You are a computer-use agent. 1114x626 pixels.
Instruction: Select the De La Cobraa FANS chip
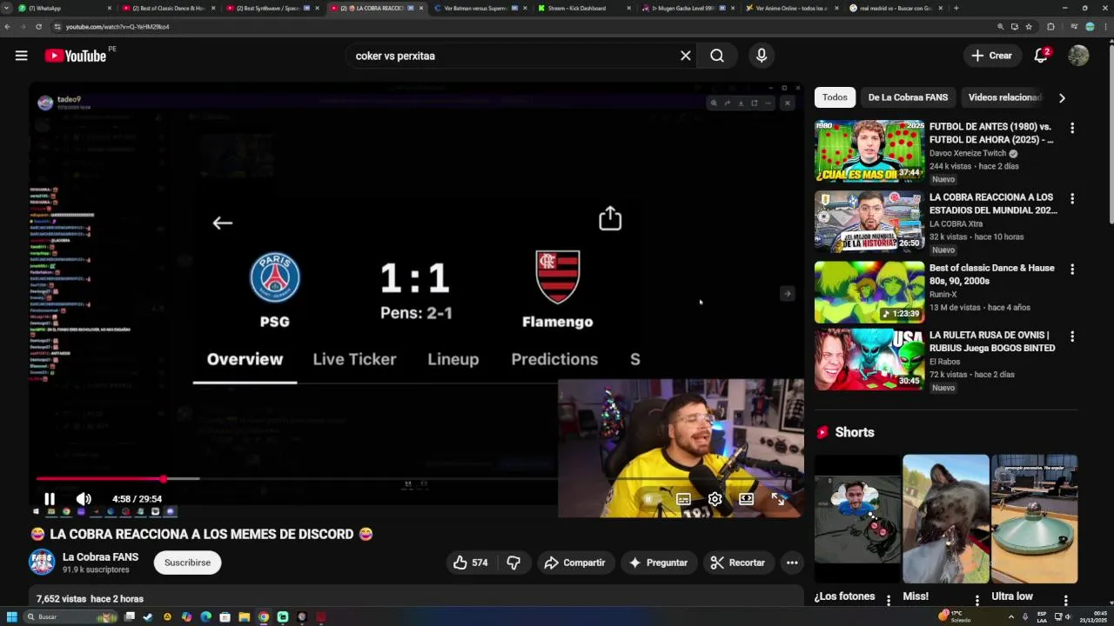click(908, 97)
